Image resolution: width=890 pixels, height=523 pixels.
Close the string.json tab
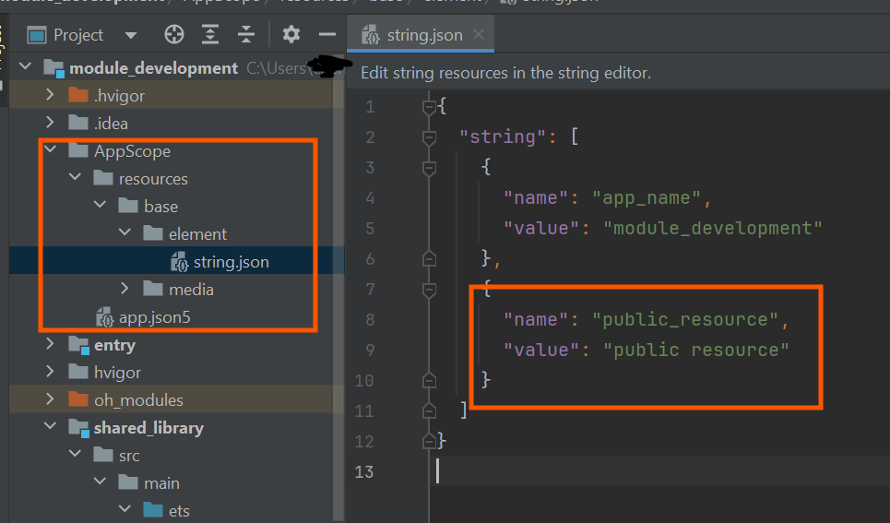tap(479, 36)
